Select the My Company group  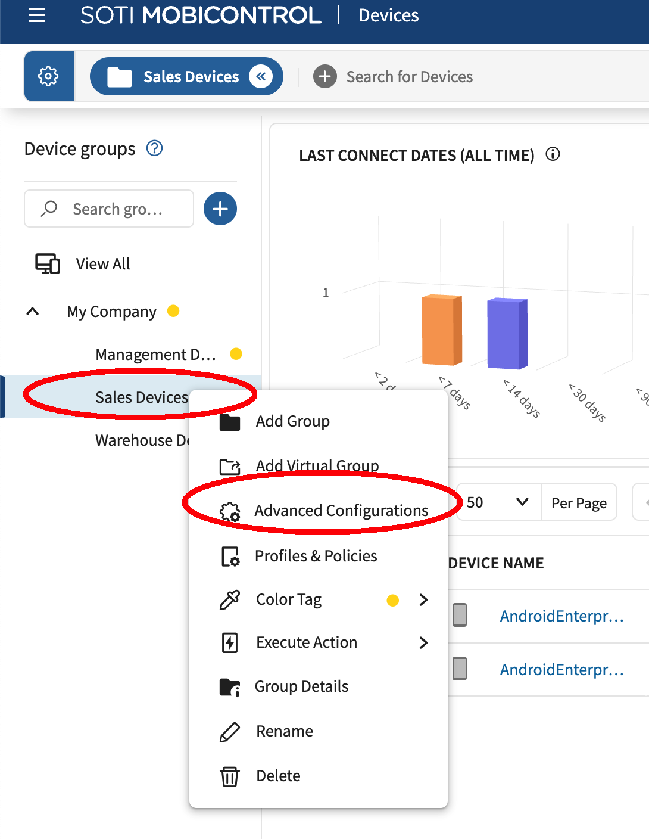click(x=111, y=312)
